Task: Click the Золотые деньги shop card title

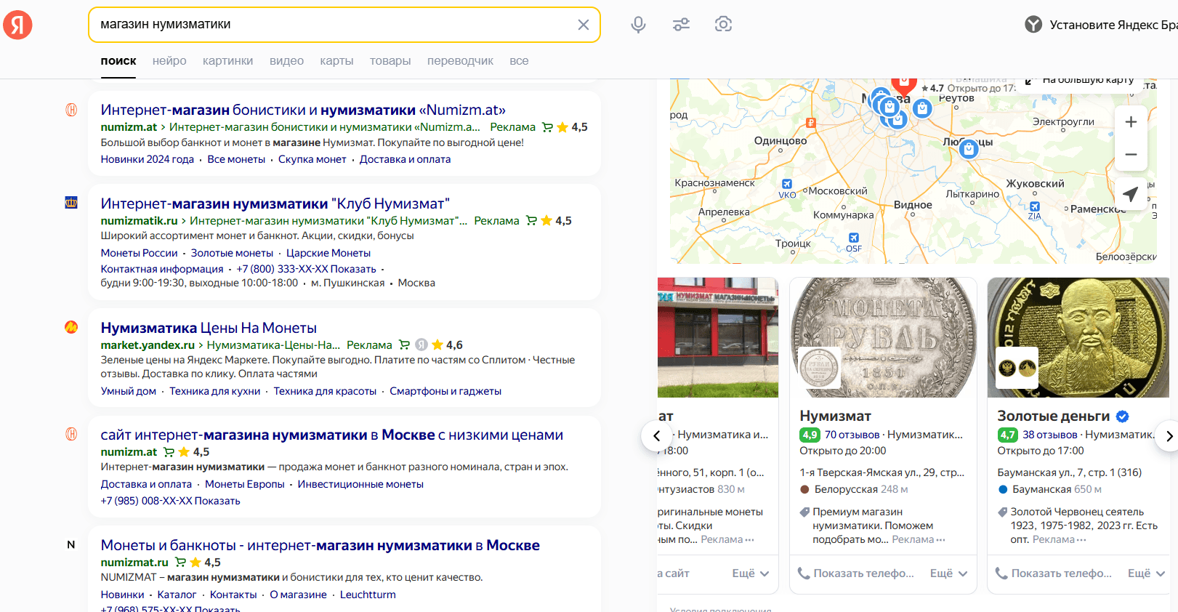Action: tap(1054, 416)
